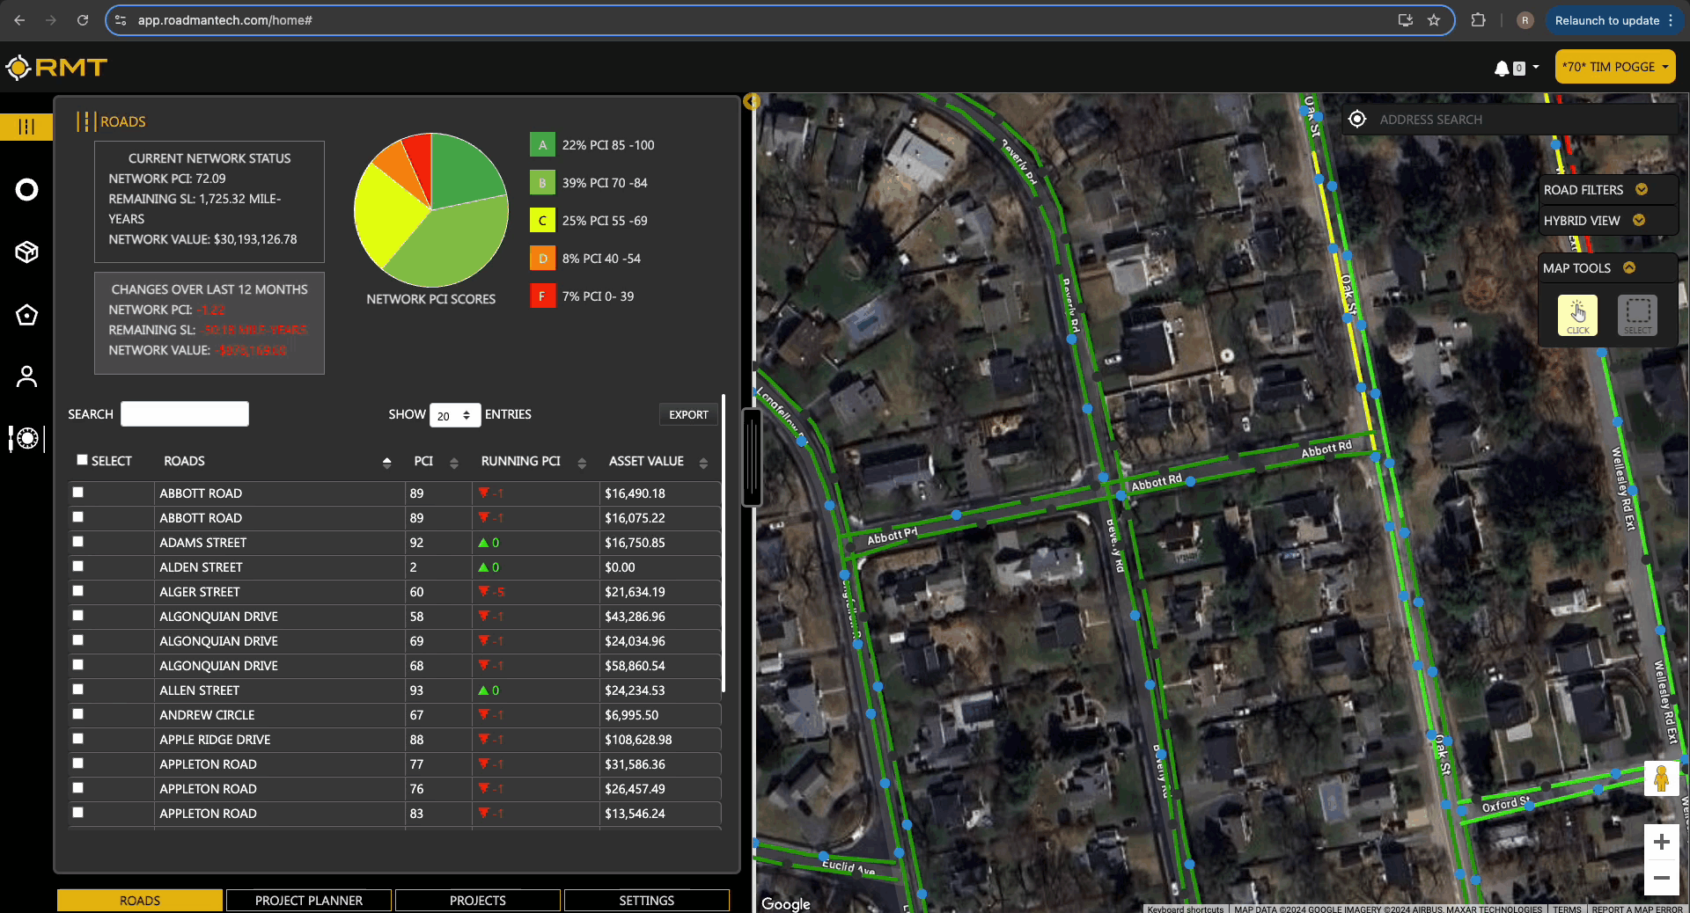Open notifications via the bell icon
Screen dimensions: 1690x913
click(1501, 67)
